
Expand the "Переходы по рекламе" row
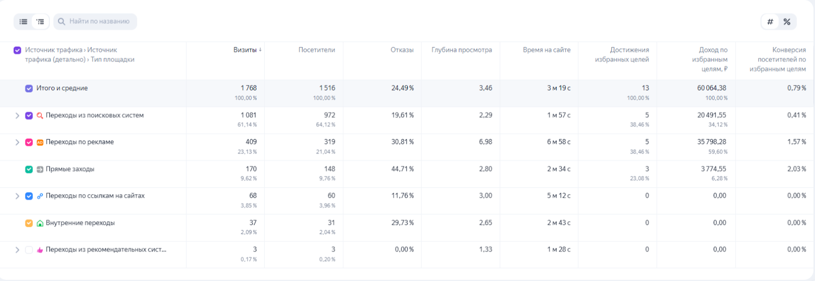[17, 142]
